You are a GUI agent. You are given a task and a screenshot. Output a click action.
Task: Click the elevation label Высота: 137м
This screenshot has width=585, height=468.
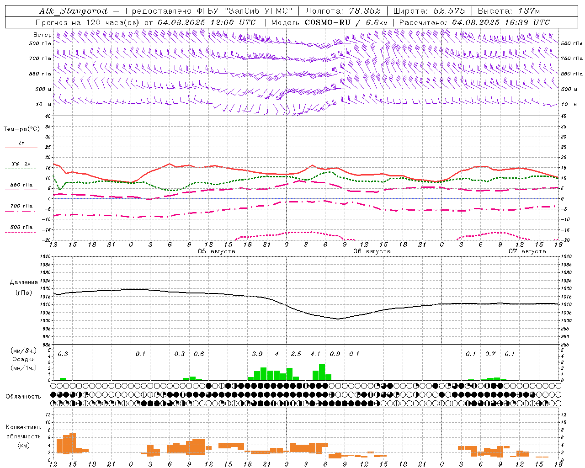(x=509, y=11)
